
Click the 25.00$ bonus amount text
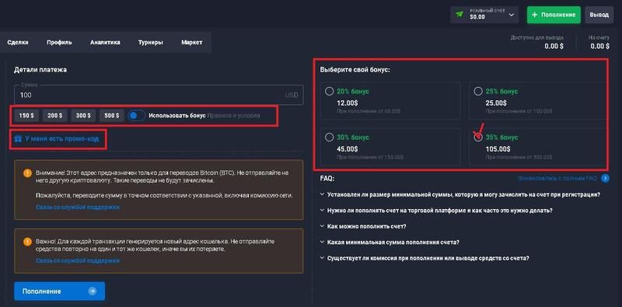point(496,103)
